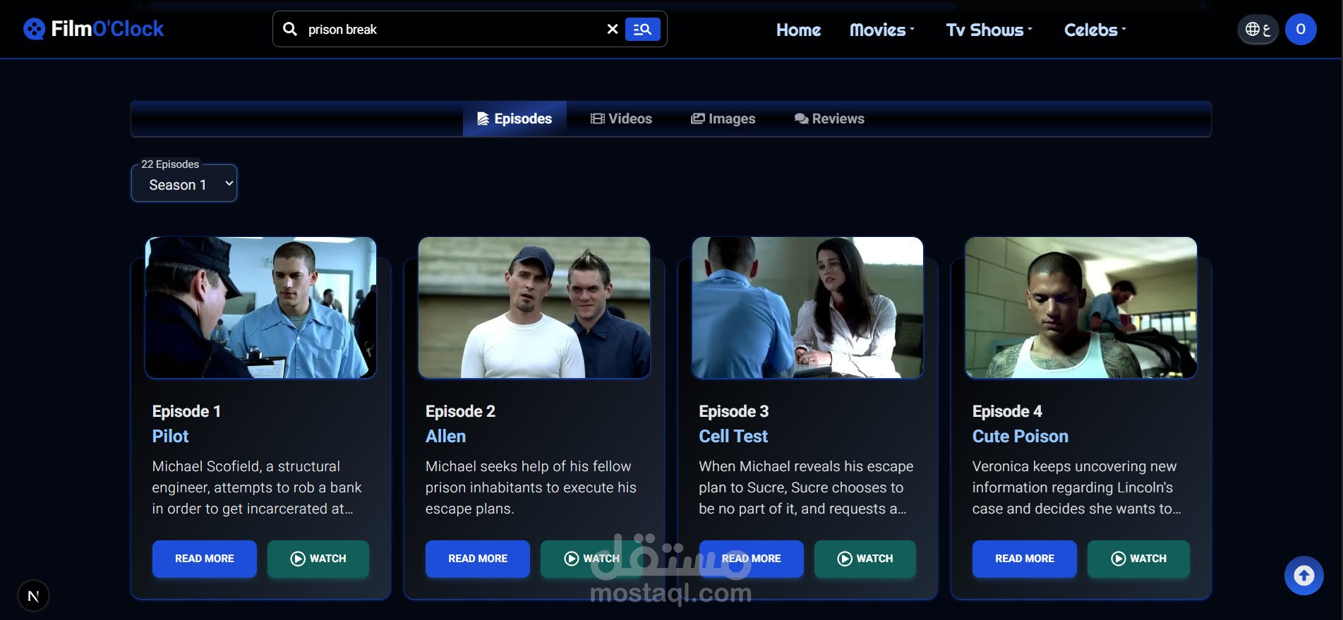Open the Season 1 selector dropdown

pos(184,184)
